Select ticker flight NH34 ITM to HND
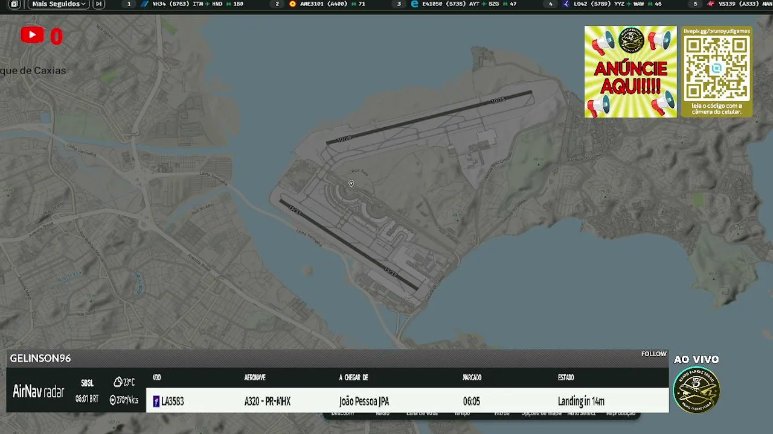Image resolution: width=773 pixels, height=434 pixels. pos(191,4)
